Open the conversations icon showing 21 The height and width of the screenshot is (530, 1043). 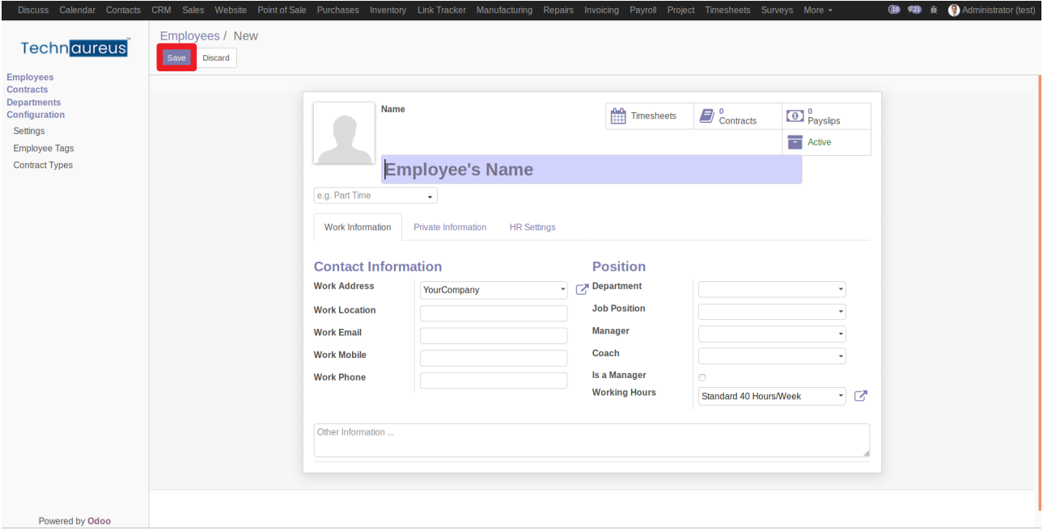(914, 11)
